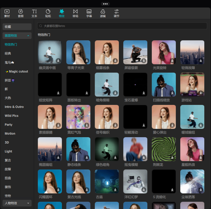Viewport: 211px width, 209px height.
Task: Download the 信号编织 effect
Action: click(115, 125)
